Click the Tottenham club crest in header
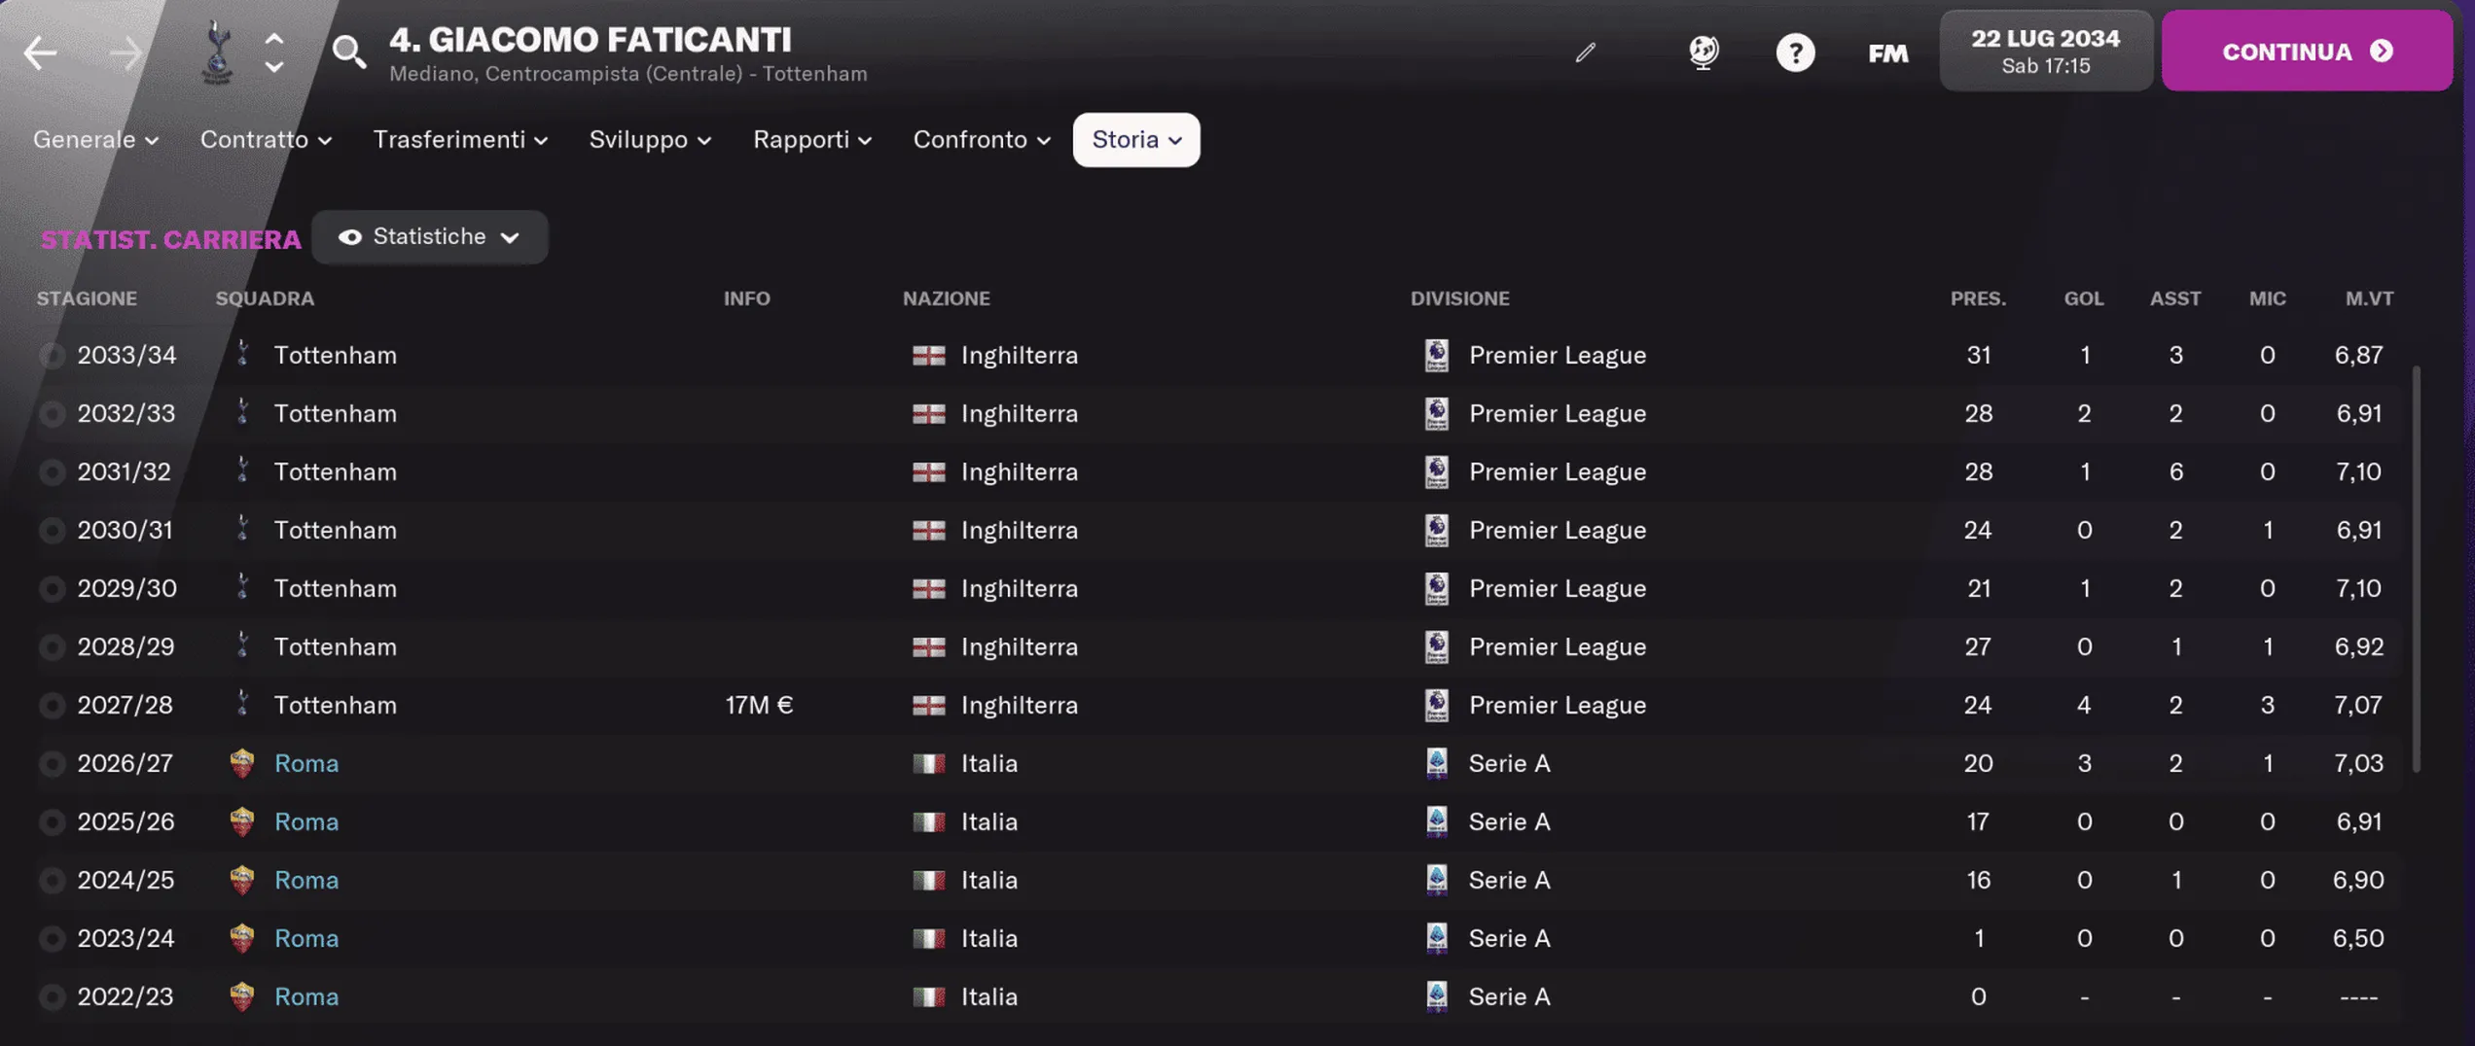This screenshot has height=1046, width=2475. 216,51
